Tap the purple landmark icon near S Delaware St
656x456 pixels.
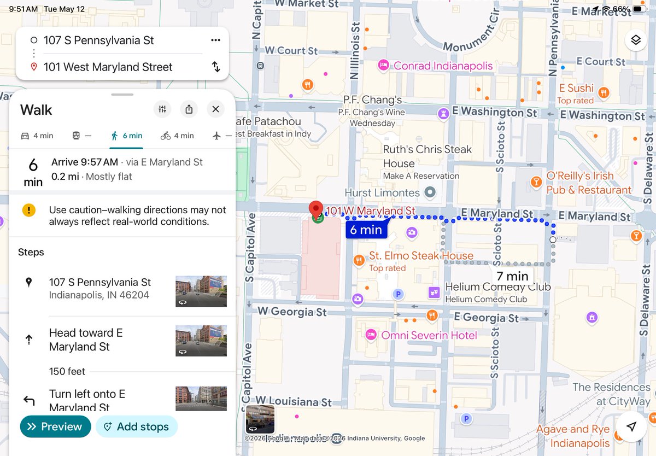coord(591,317)
